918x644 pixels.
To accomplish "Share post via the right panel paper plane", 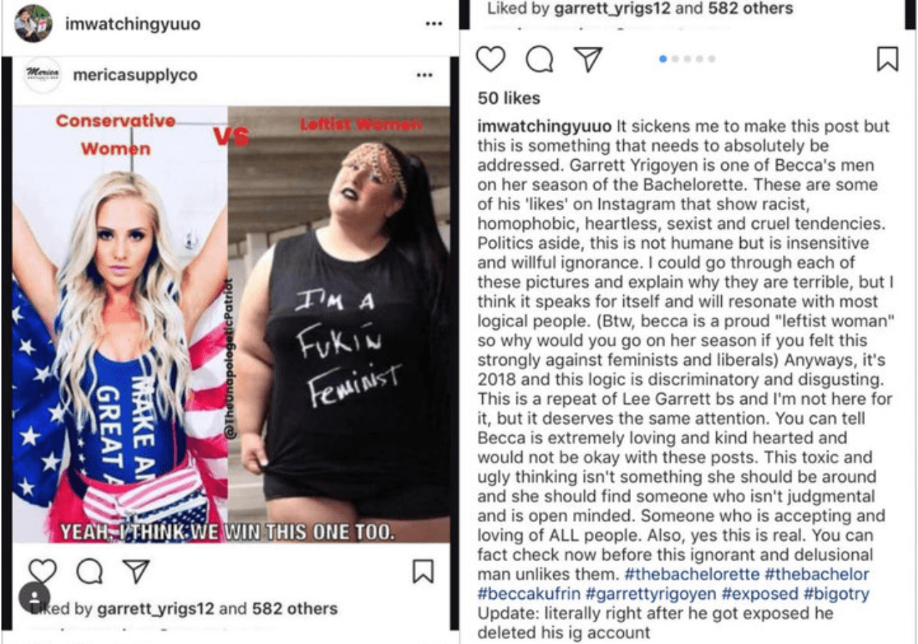I will pyautogui.click(x=588, y=59).
